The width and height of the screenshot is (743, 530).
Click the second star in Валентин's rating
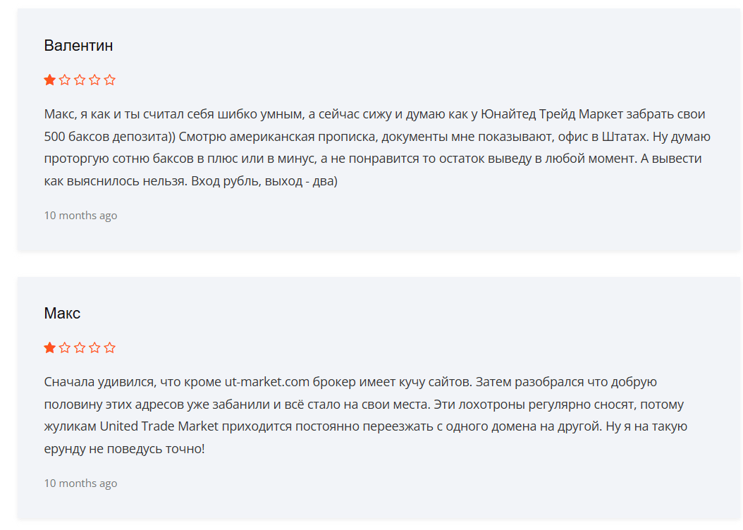tap(65, 80)
